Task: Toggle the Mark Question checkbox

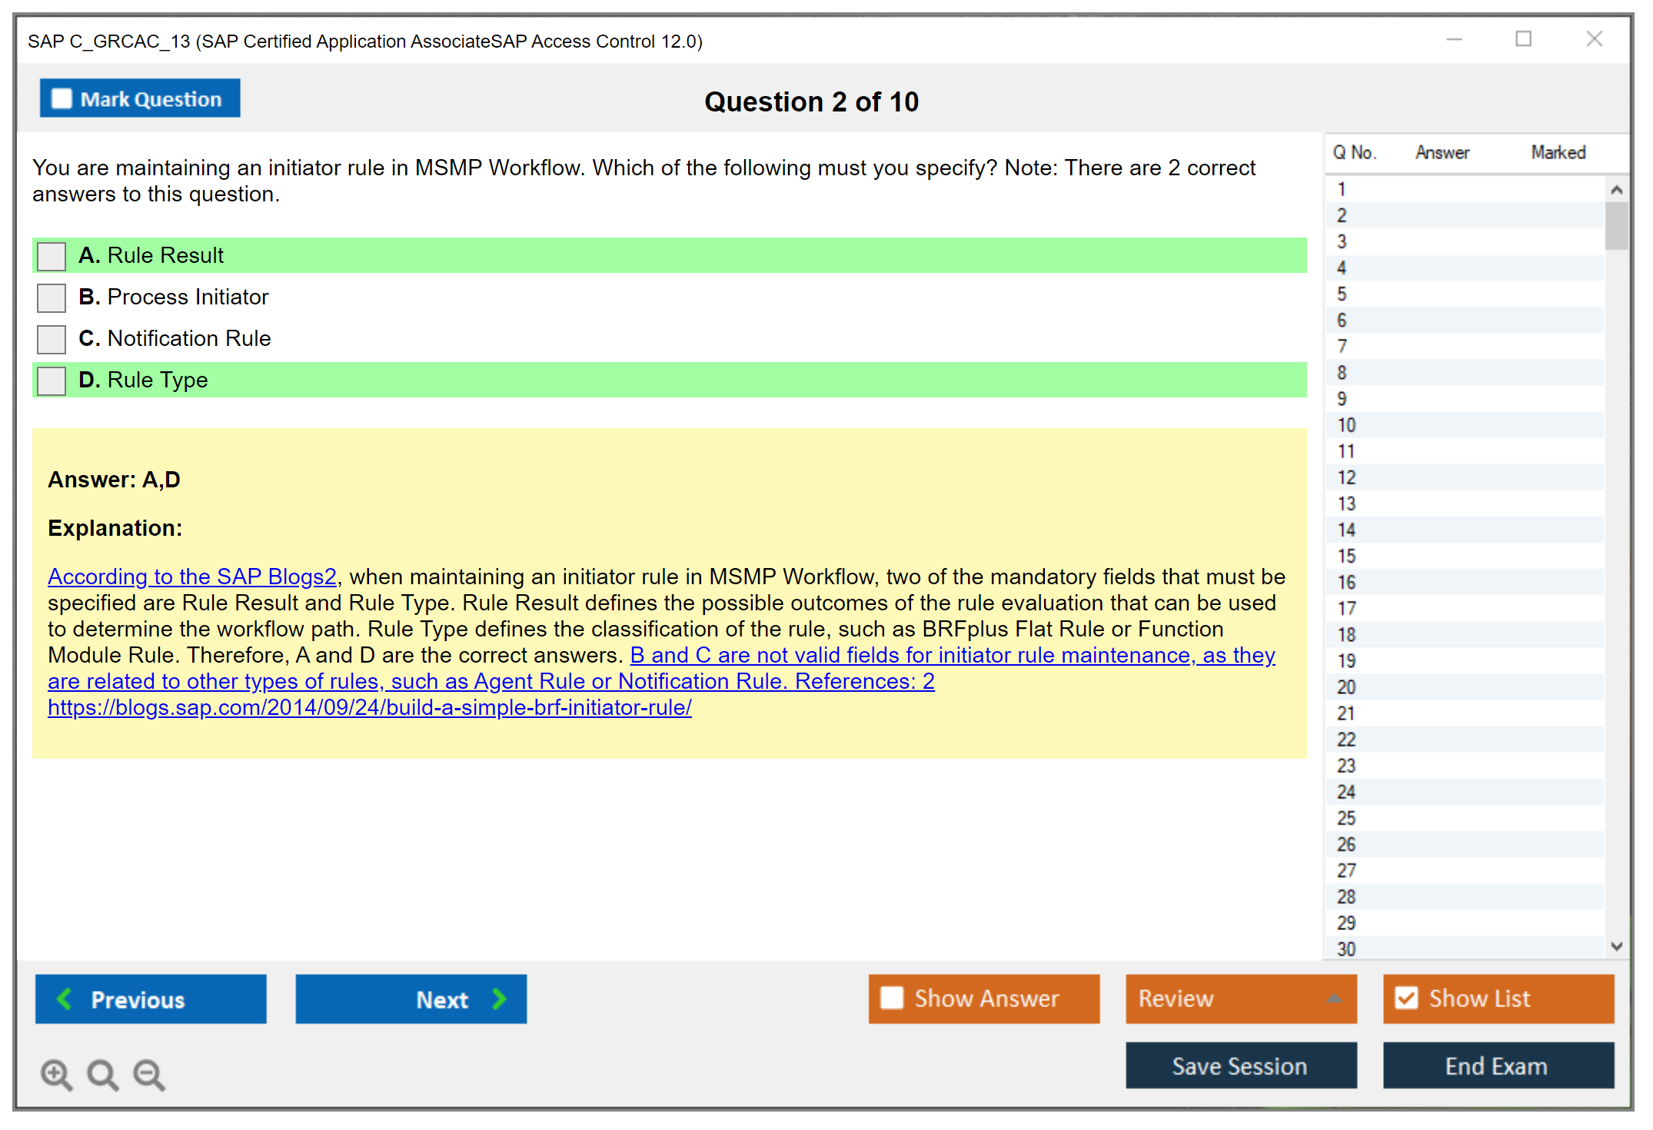Action: point(62,99)
